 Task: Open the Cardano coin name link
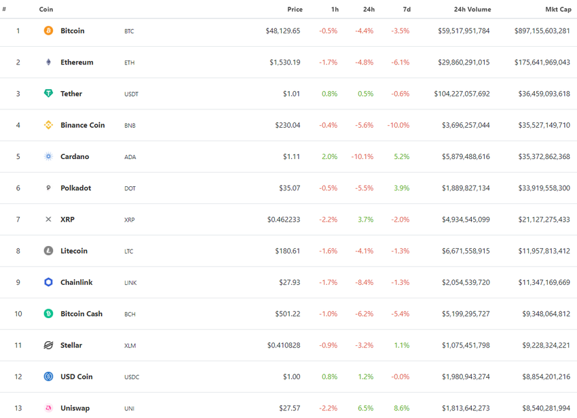pos(75,156)
